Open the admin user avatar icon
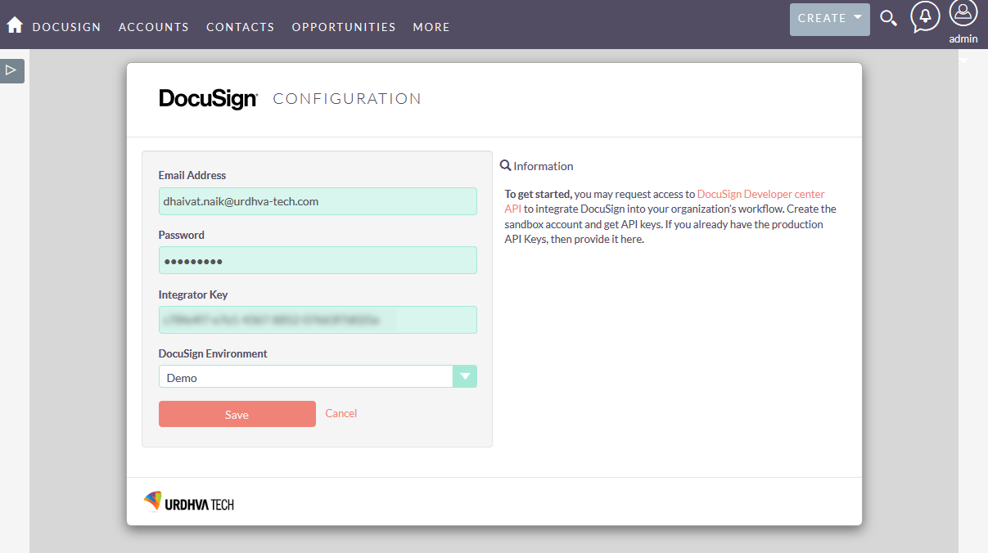 tap(963, 14)
